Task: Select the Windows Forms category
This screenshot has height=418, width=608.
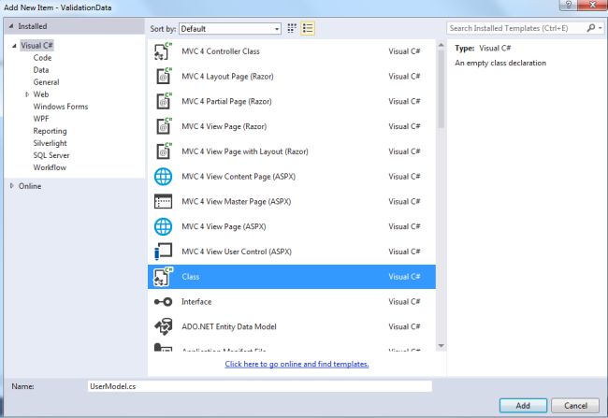Action: coord(61,107)
